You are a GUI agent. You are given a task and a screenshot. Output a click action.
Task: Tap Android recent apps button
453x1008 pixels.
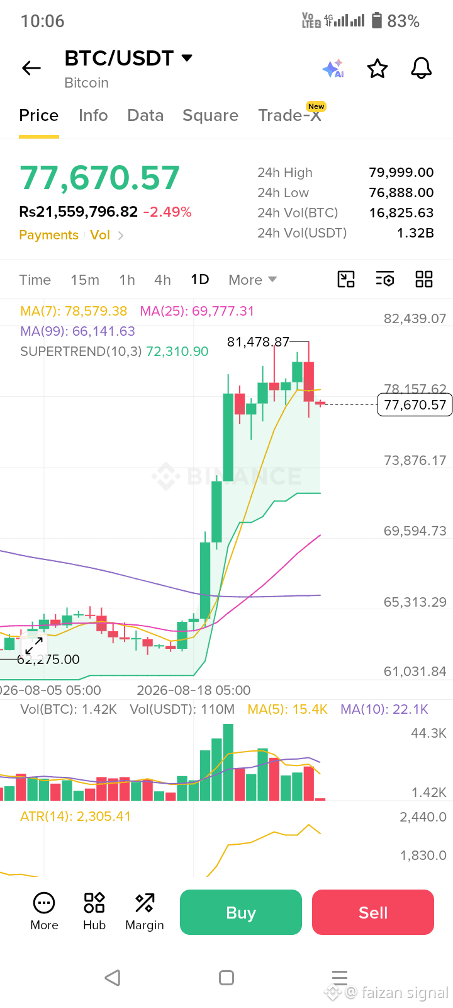340,978
